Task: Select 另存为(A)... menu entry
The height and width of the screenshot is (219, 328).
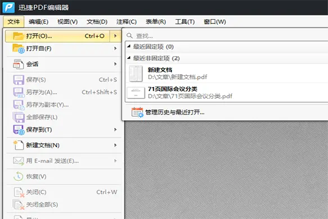Action: 63,92
